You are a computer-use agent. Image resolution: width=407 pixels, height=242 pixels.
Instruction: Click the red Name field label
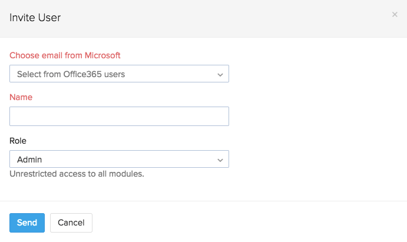coord(21,97)
